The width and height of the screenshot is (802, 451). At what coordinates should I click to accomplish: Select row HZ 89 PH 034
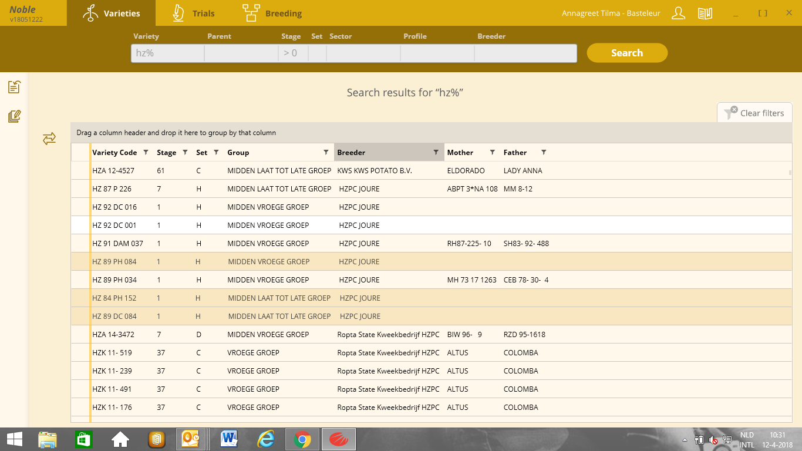point(432,280)
